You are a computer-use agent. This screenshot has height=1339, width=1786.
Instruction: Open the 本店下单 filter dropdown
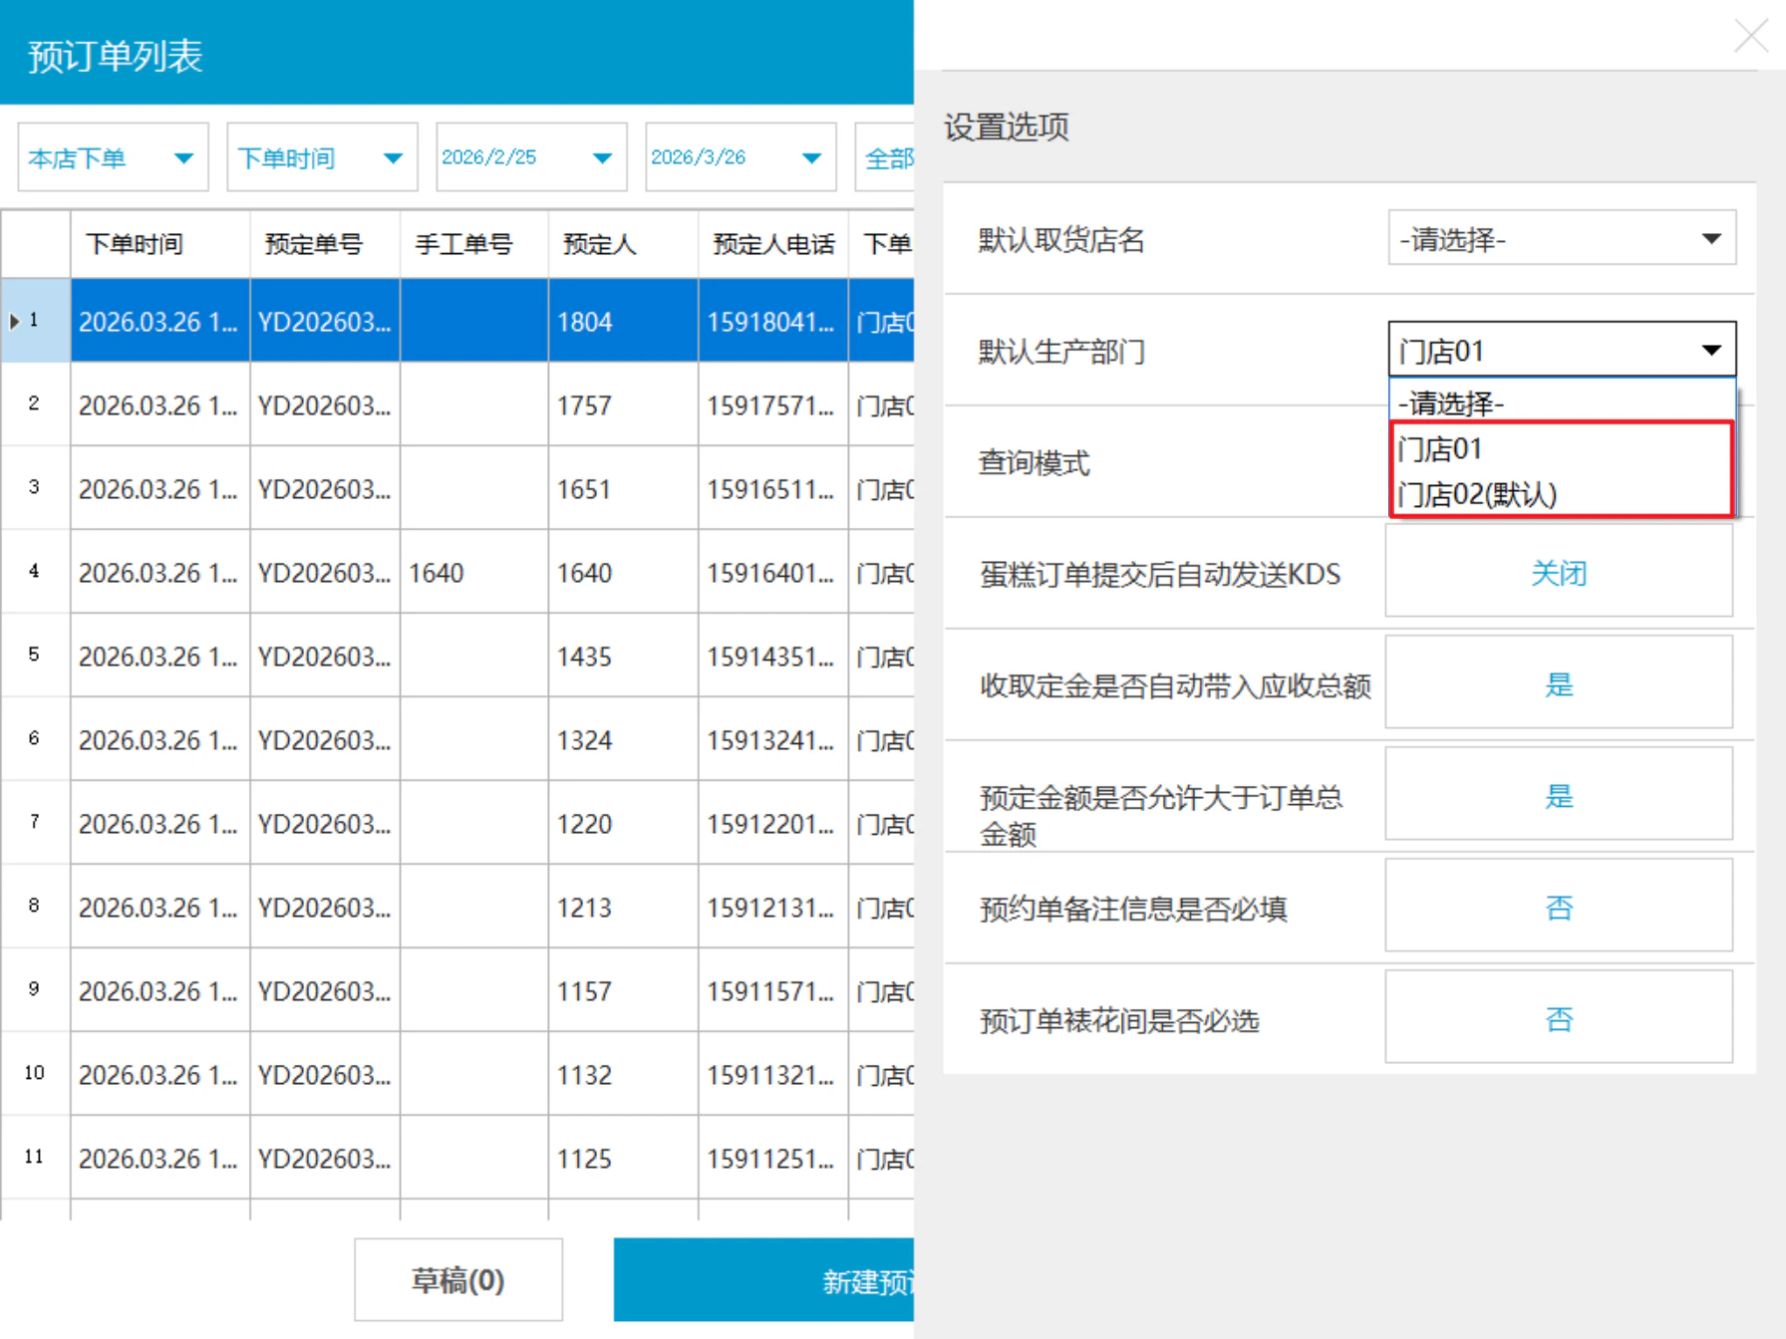(x=113, y=157)
